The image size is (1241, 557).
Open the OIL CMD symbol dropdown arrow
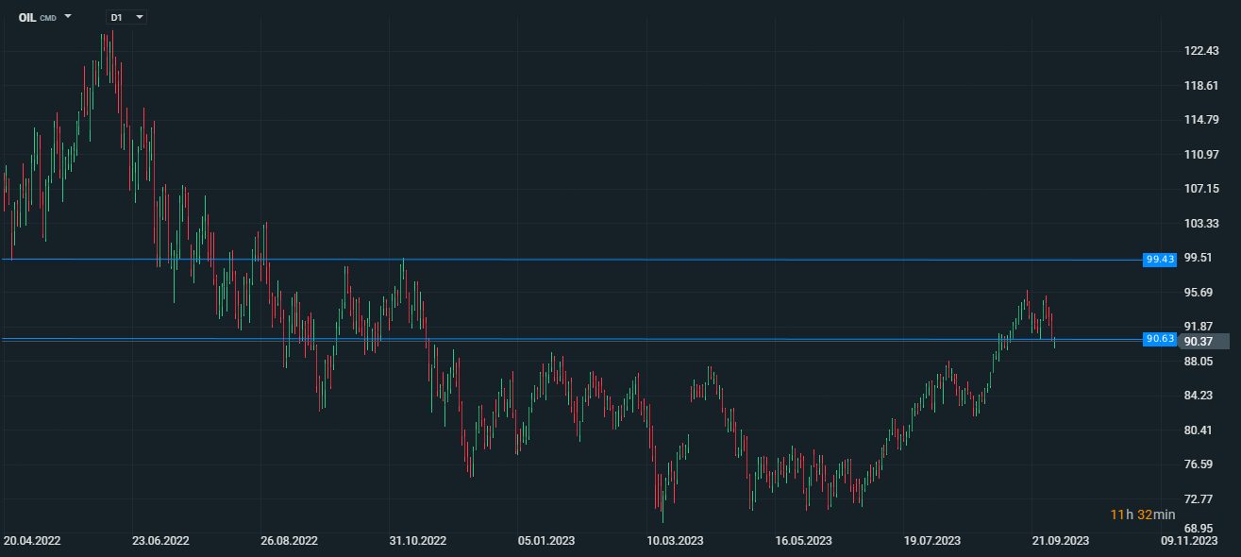(x=68, y=17)
